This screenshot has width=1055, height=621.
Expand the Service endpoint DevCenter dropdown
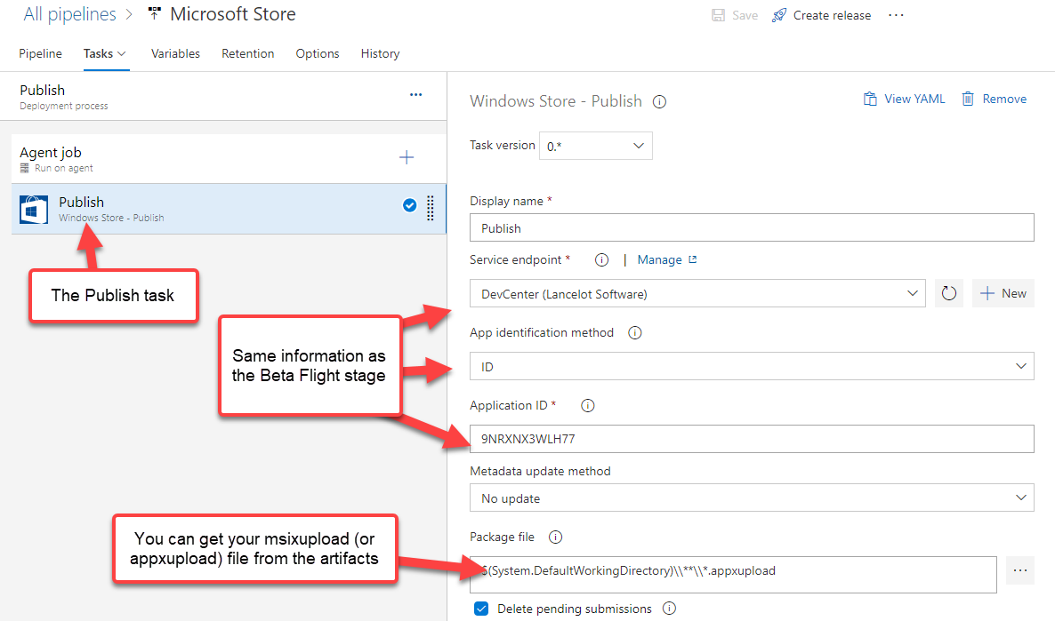pos(697,293)
